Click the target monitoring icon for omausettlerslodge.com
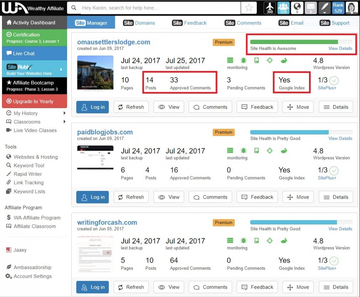This screenshot has width=360, height=297. (270, 60)
